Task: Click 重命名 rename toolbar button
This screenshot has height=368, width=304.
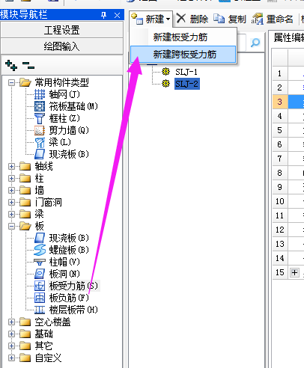Action: click(272, 19)
